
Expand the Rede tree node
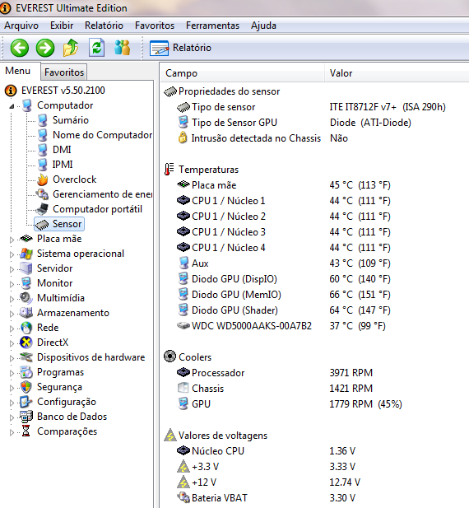[12, 329]
